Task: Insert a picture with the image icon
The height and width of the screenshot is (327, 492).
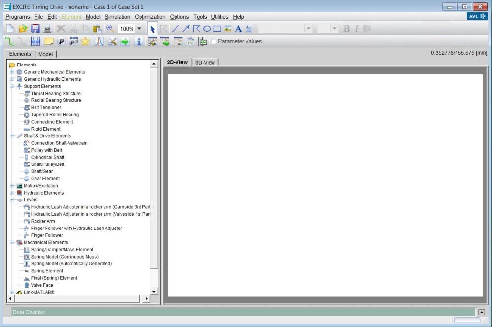Action: point(228,29)
